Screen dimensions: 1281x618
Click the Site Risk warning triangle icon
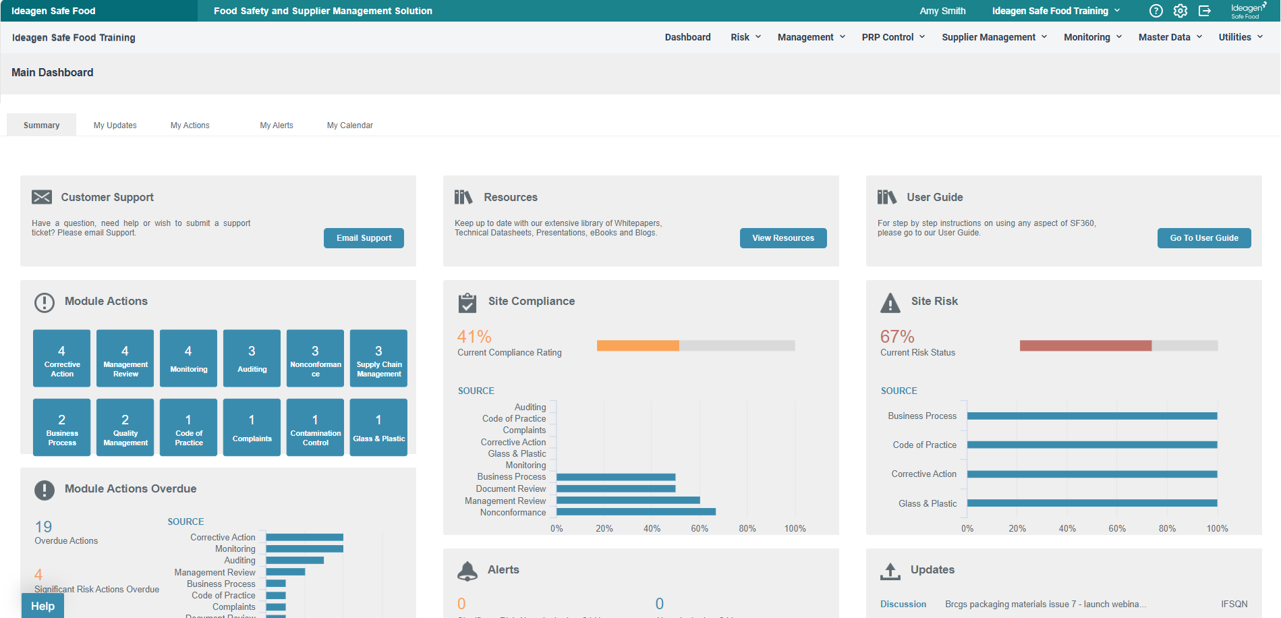tap(890, 303)
